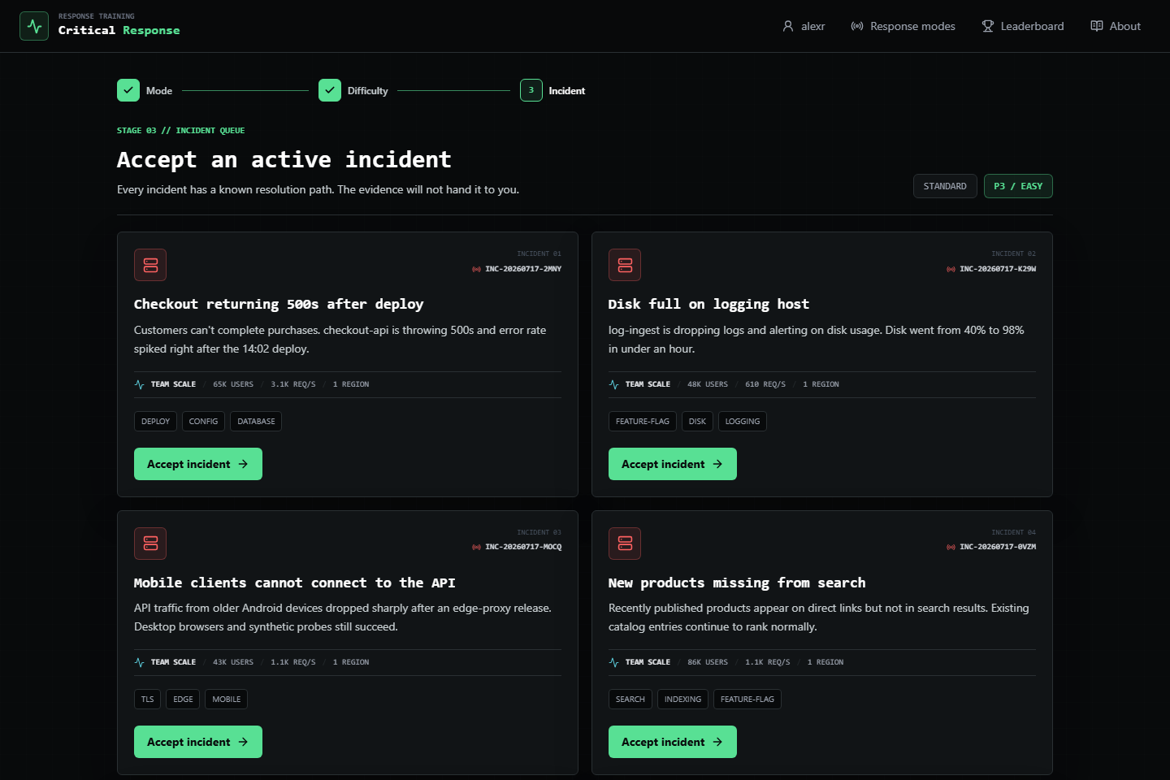
Task: Accept the Checkout returning 500s incident
Action: coord(198,464)
